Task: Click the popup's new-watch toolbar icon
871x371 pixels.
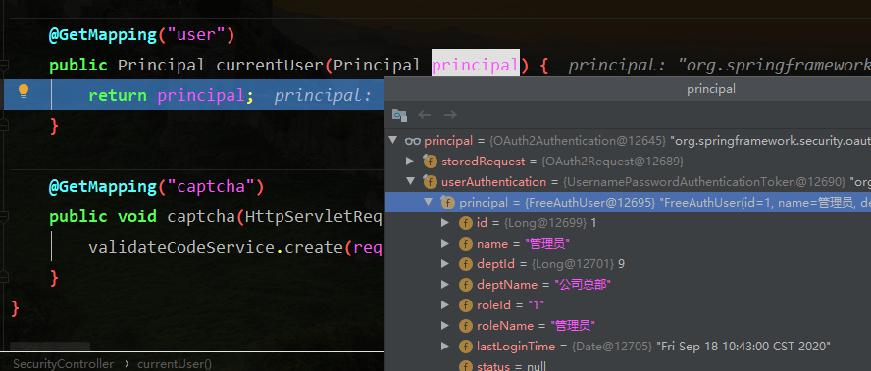Action: [x=399, y=115]
